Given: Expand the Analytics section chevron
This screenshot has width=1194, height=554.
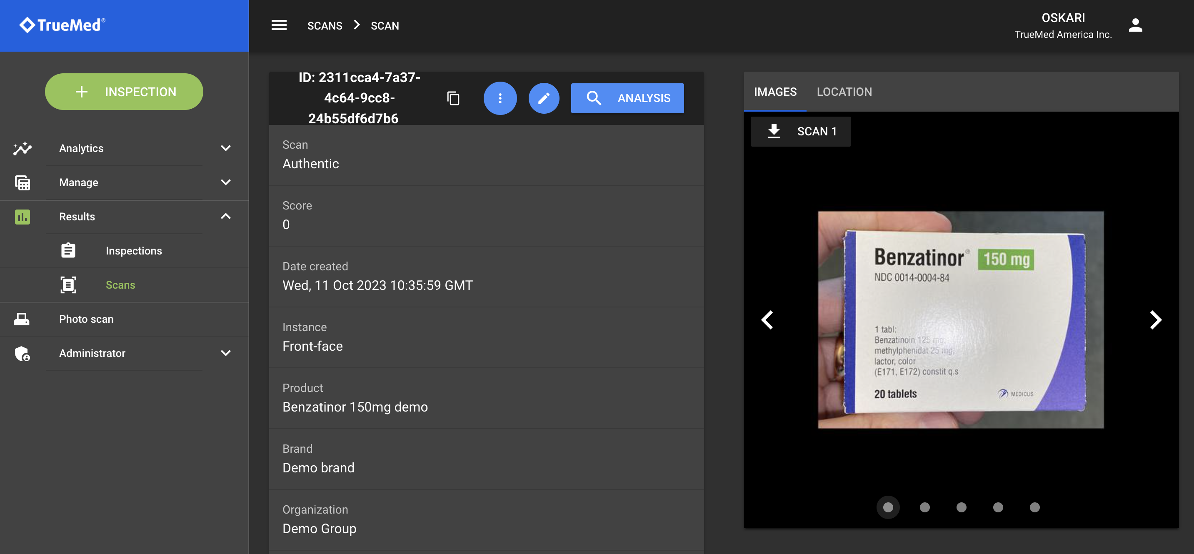Looking at the screenshot, I should point(226,148).
